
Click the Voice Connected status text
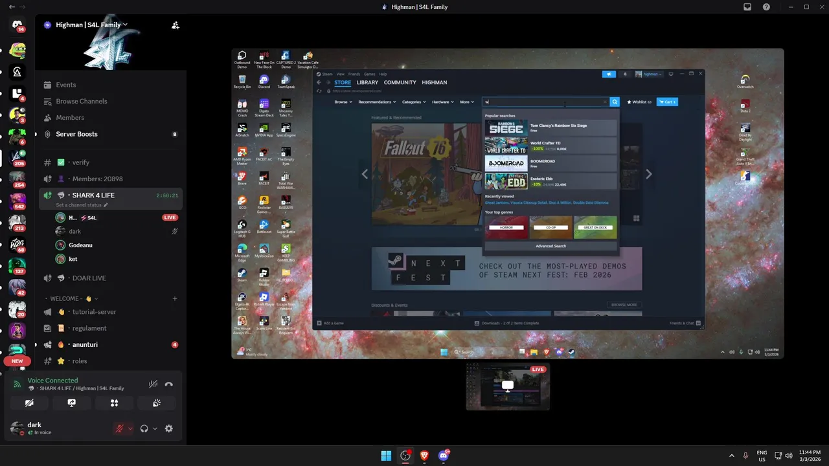52,381
